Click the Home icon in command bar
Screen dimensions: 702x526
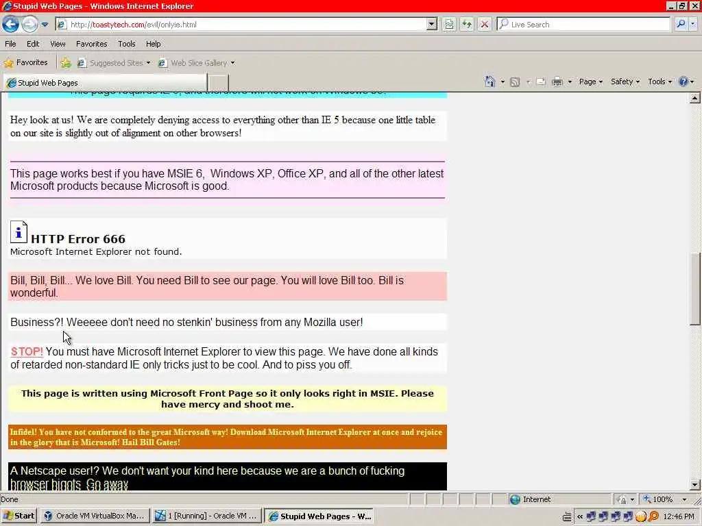pyautogui.click(x=489, y=82)
